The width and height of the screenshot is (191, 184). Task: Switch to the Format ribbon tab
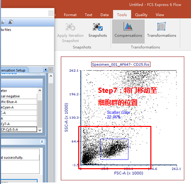[70, 15]
